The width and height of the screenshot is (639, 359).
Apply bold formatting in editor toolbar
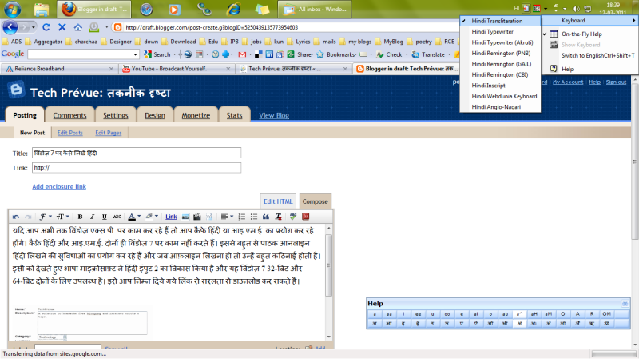click(80, 217)
